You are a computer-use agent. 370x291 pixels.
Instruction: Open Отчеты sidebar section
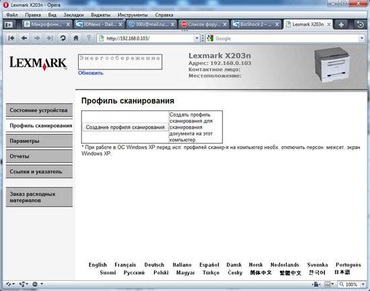coord(39,156)
